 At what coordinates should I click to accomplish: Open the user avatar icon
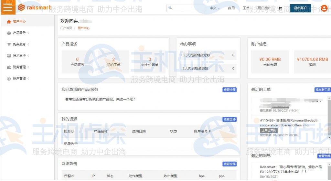(324, 8)
